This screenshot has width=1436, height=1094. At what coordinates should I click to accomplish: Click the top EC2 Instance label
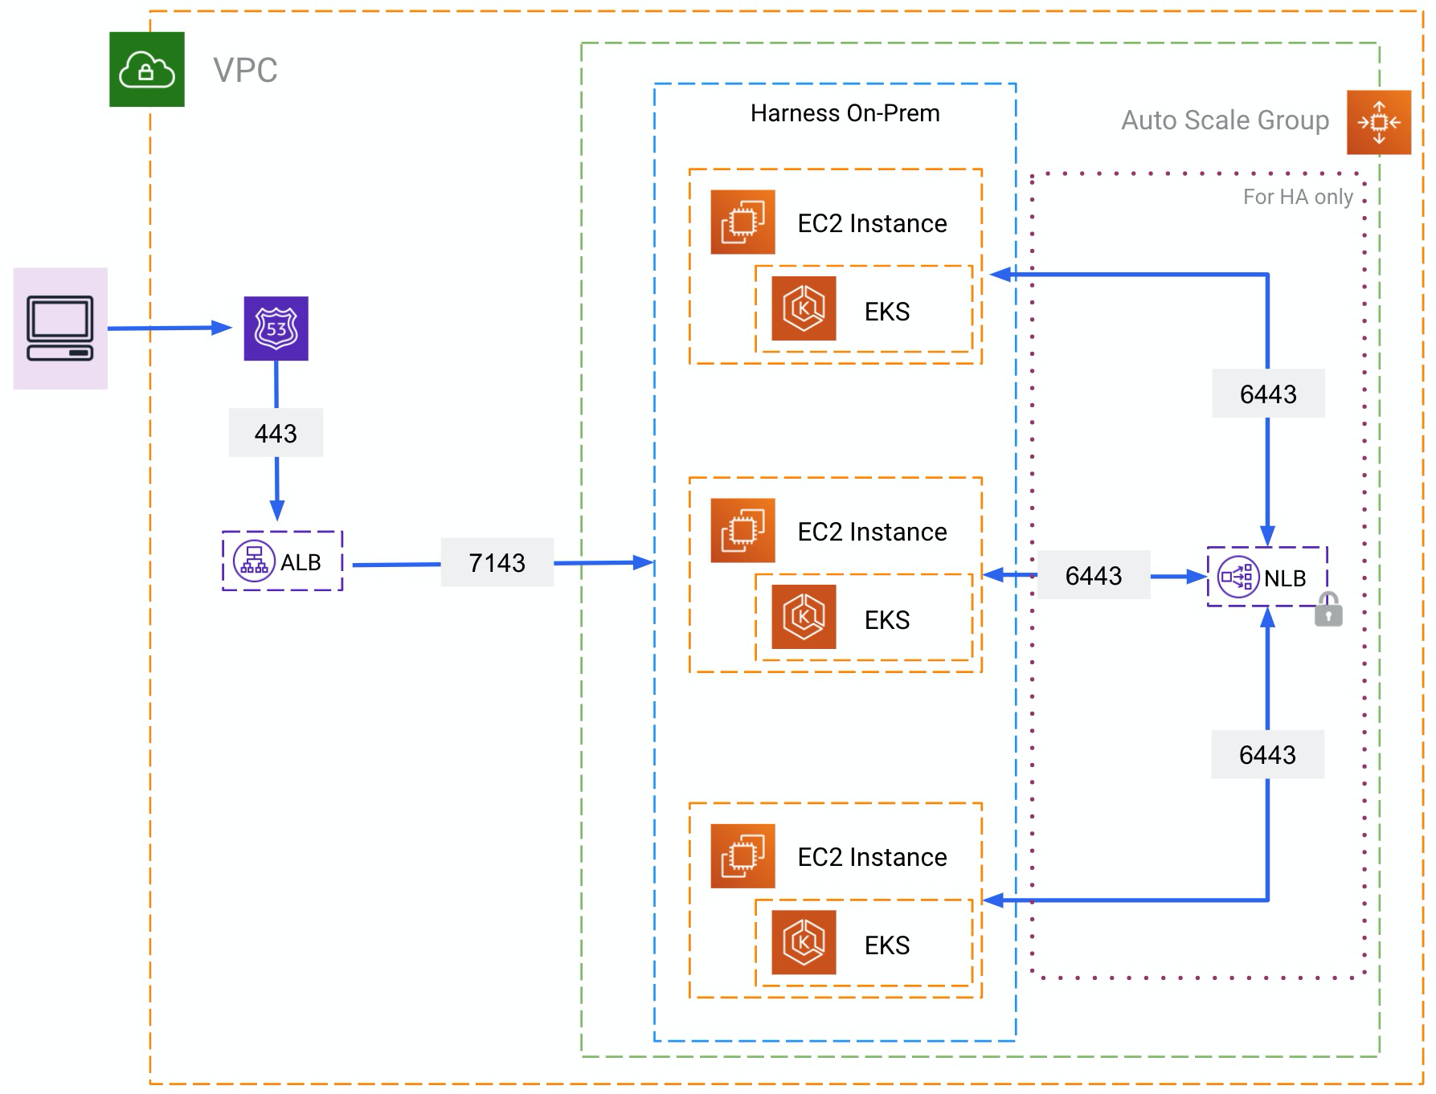[x=872, y=223]
